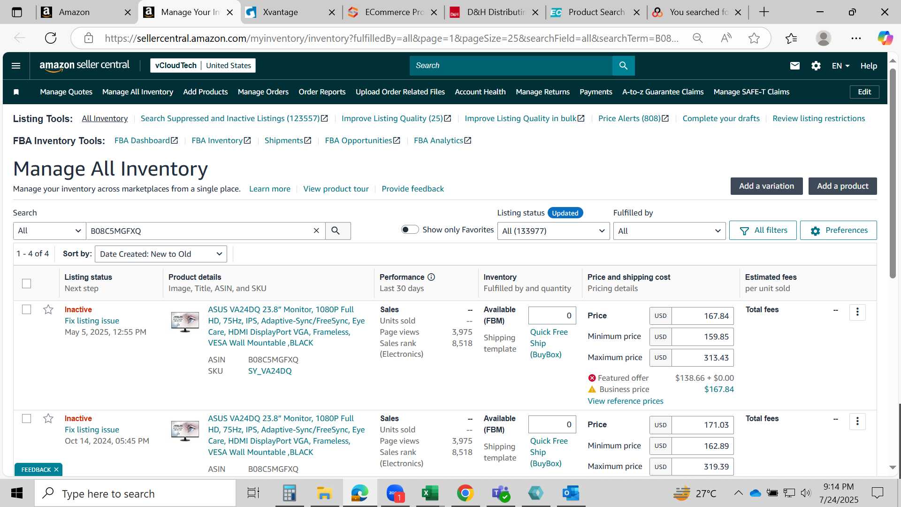Click the header search magnifier button

[623, 66]
